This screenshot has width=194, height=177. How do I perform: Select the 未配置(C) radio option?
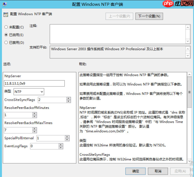(x=6, y=27)
